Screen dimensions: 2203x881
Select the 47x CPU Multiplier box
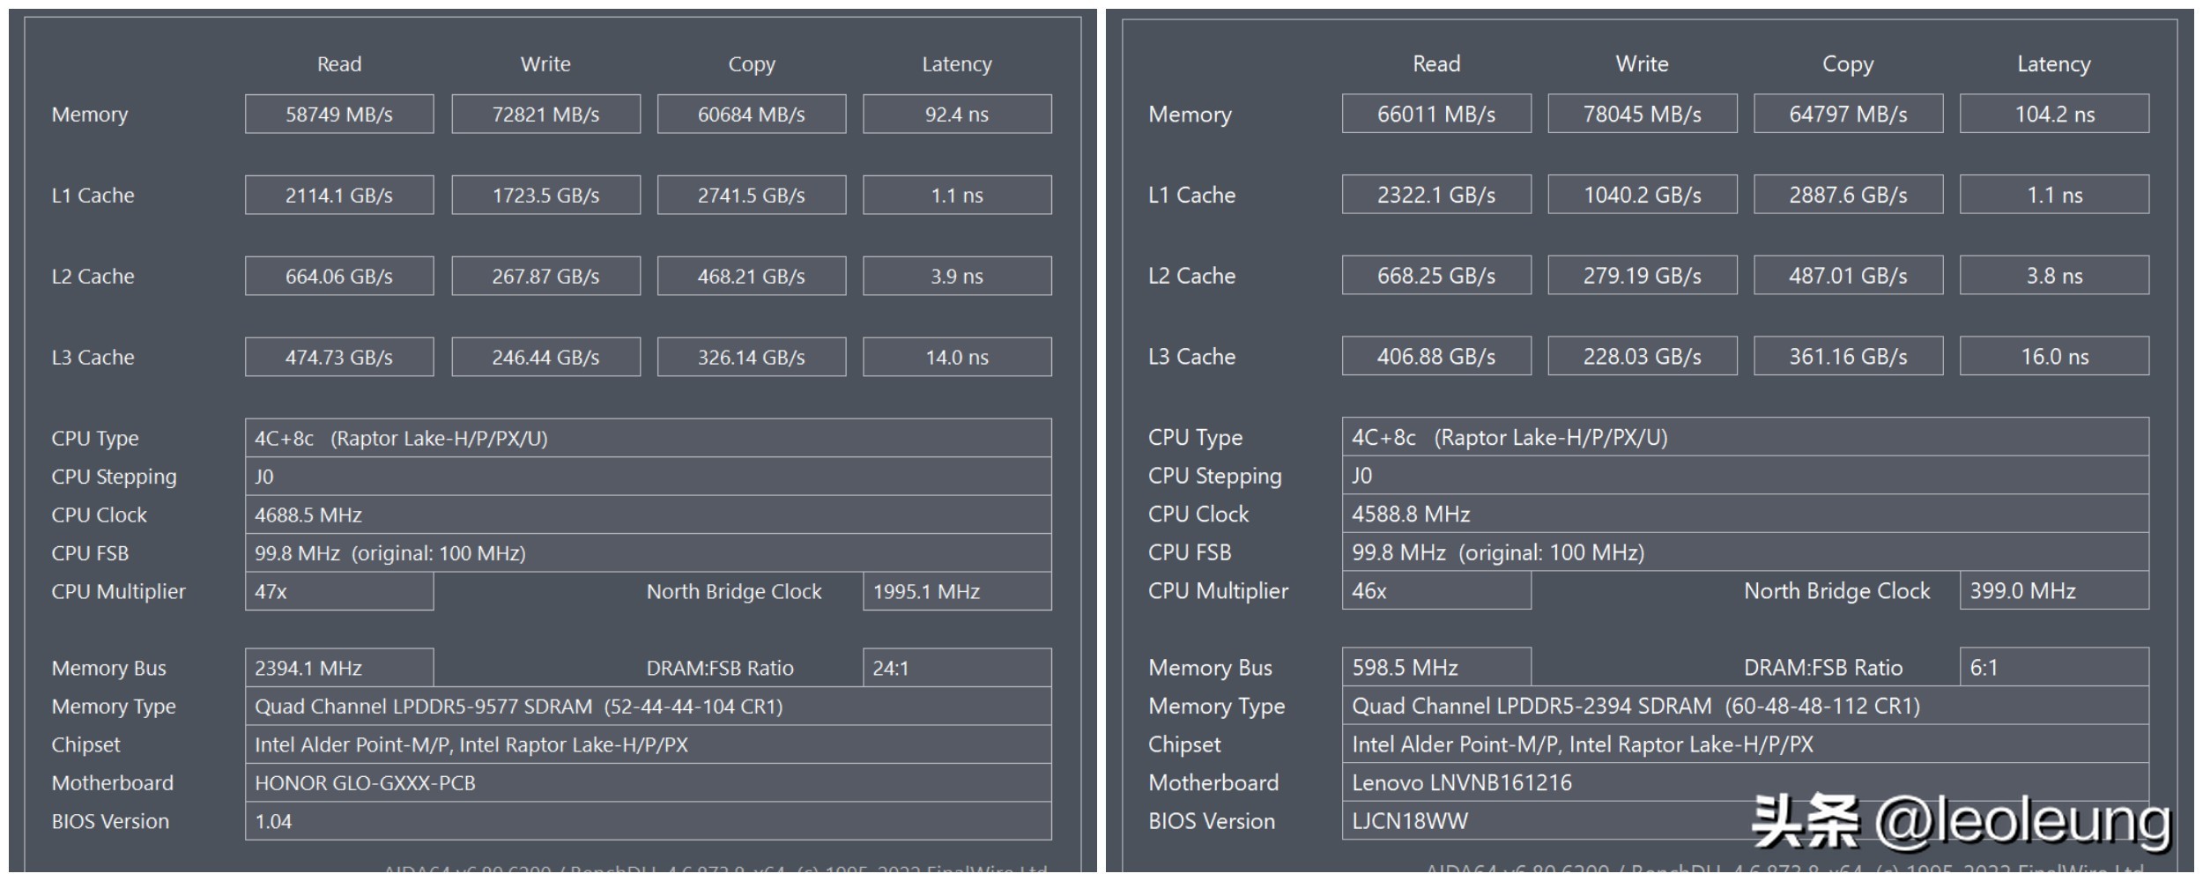pyautogui.click(x=339, y=592)
